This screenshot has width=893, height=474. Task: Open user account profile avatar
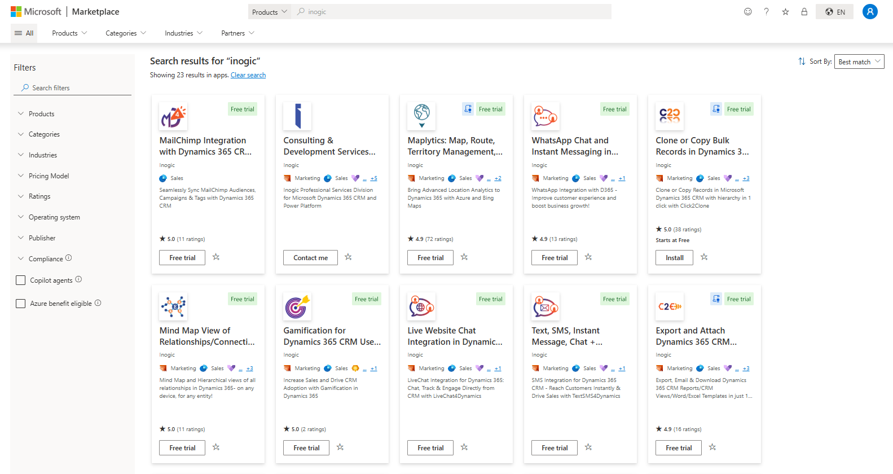pos(869,12)
